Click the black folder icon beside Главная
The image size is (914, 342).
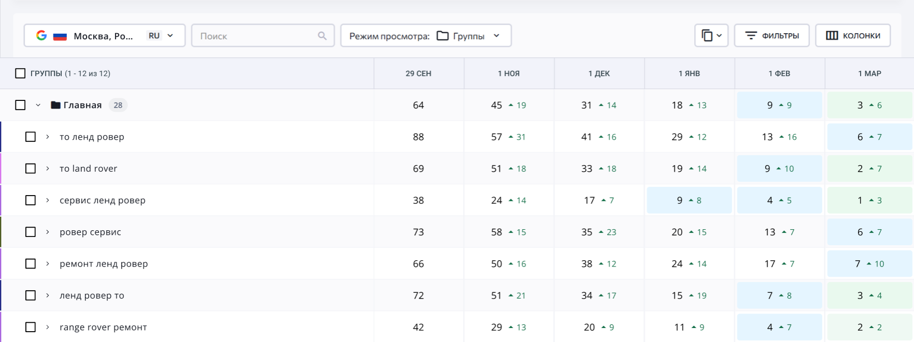tap(56, 105)
